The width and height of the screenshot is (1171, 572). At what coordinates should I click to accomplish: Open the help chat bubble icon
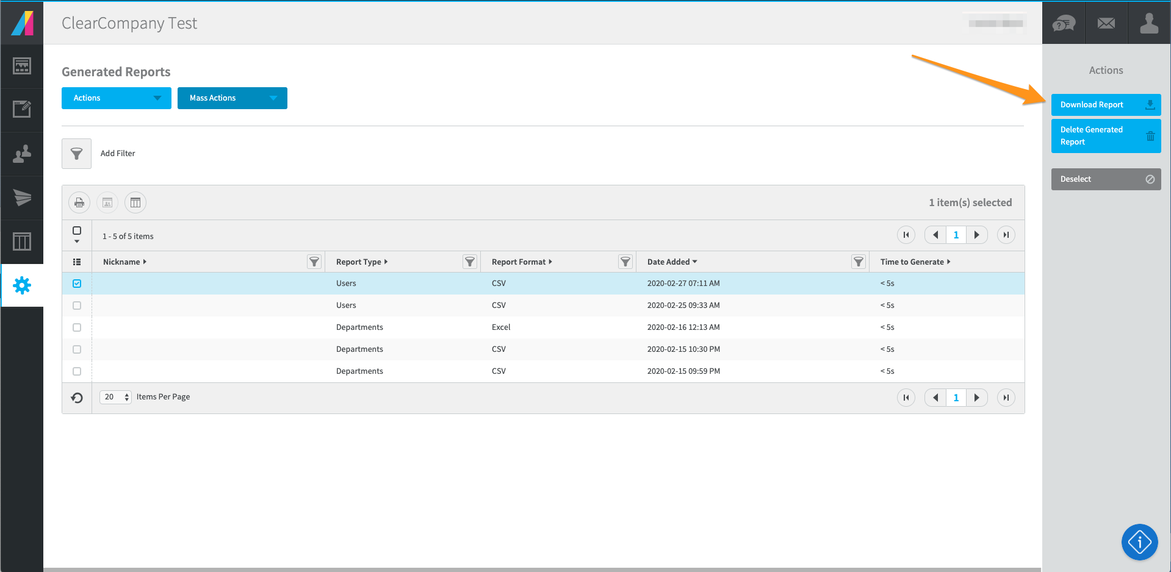pyautogui.click(x=1064, y=23)
